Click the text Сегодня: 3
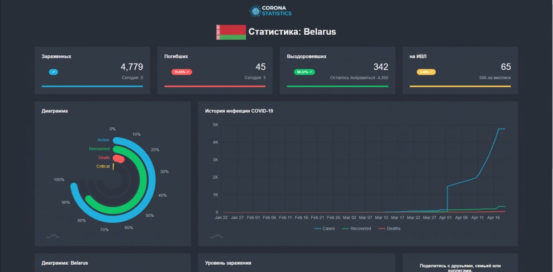553x272 pixels. point(255,78)
